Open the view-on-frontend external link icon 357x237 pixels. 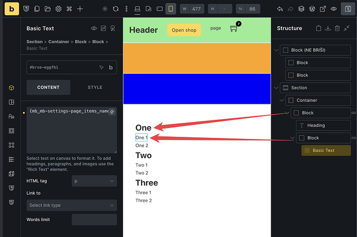pos(323,9)
